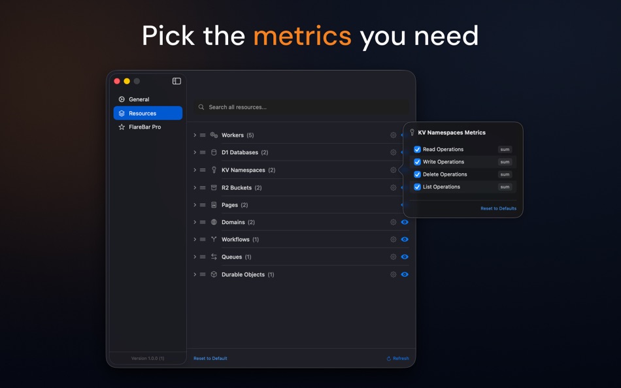Click sum badge for Delete Operations
The height and width of the screenshot is (388, 621).
(505, 174)
